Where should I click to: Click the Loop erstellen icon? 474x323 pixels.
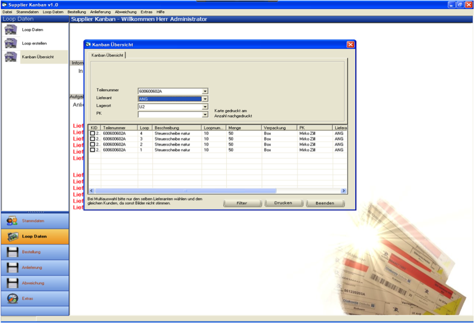11,43
